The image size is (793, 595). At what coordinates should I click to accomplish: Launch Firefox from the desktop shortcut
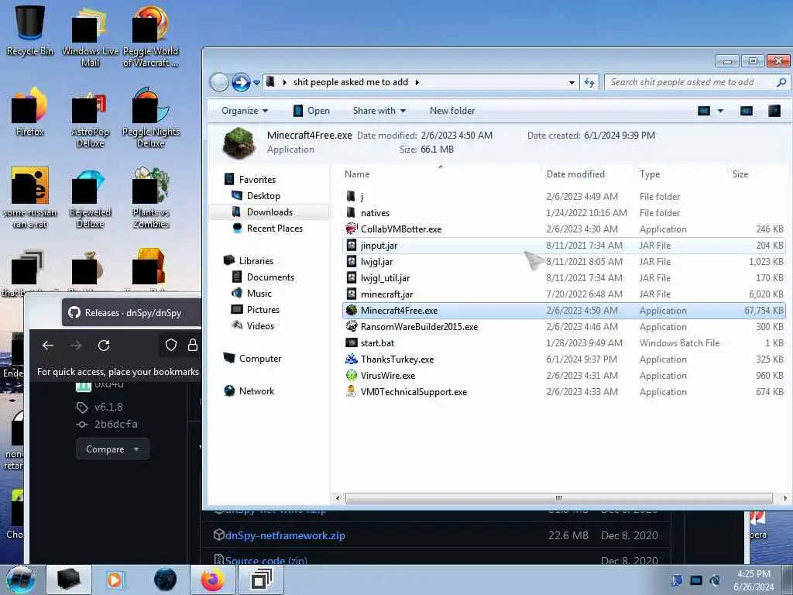[x=30, y=112]
